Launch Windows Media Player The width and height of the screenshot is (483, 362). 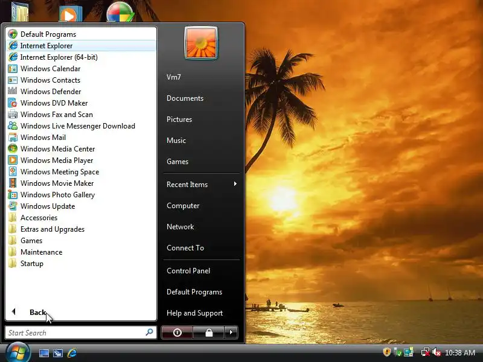pos(81,160)
